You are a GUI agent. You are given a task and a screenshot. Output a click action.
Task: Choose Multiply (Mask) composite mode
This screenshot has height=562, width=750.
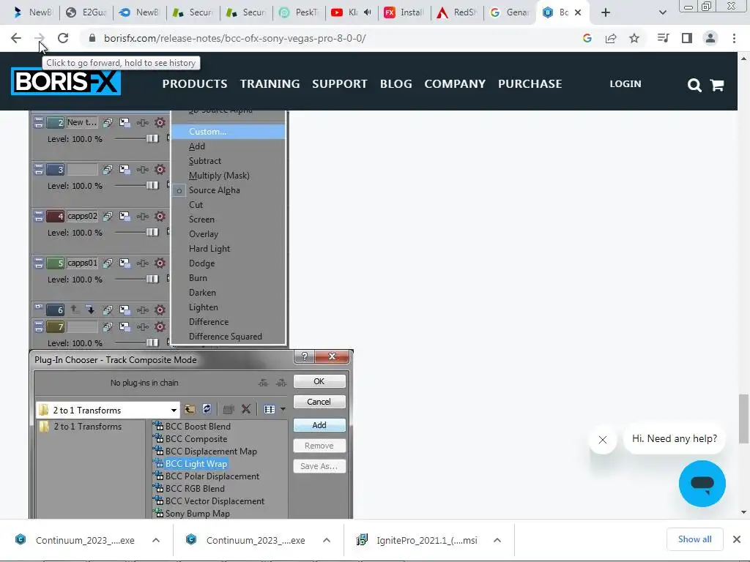point(219,176)
